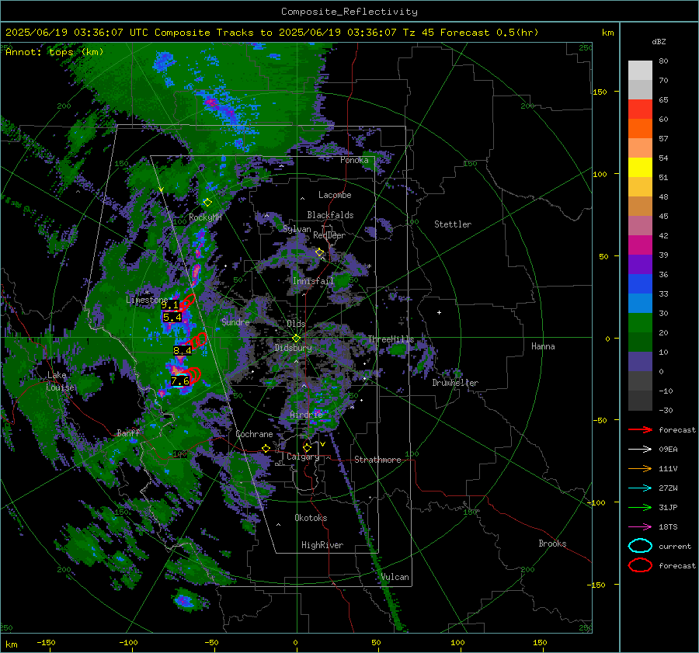The image size is (699, 653).
Task: Click the Innisfail city label
Action: pos(314,281)
